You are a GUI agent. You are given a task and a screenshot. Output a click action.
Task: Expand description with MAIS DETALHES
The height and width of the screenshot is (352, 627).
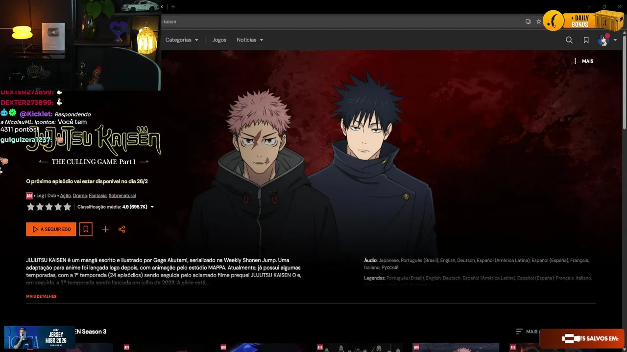point(41,296)
